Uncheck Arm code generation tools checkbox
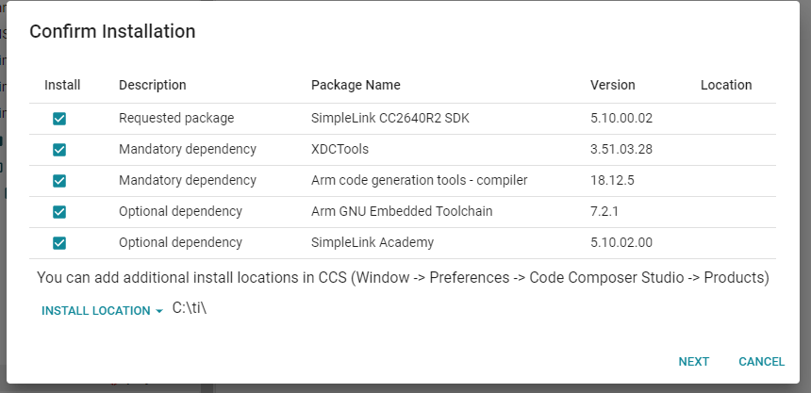This screenshot has height=393, width=811. point(59,180)
